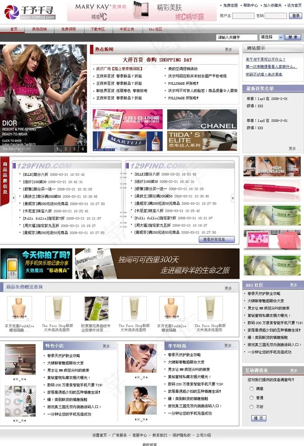Image resolution: width=304 pixels, height=446 pixels.
Task: Click the 免费注册 link
Action: coord(230,5)
